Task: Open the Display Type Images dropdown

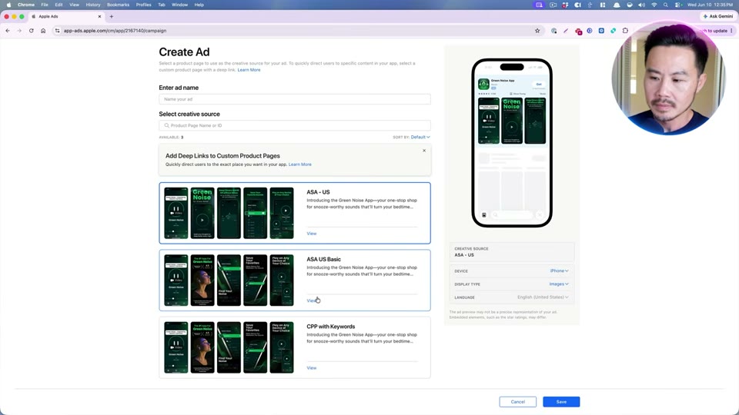Action: point(559,284)
